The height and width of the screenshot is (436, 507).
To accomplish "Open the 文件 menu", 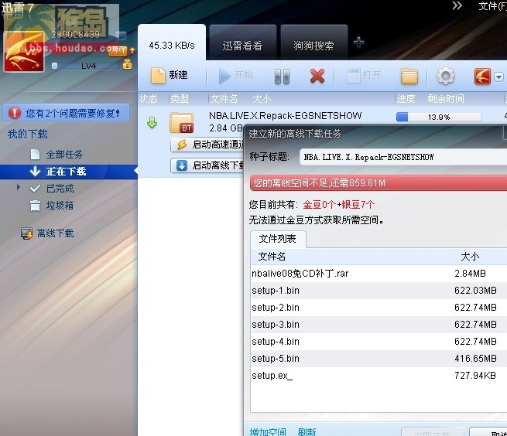I will [492, 5].
